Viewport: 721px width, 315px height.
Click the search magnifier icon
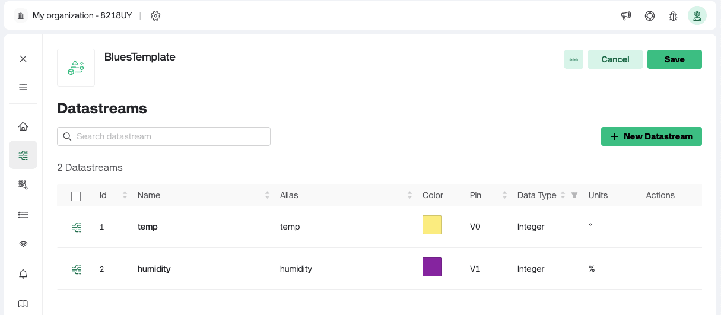click(x=68, y=136)
